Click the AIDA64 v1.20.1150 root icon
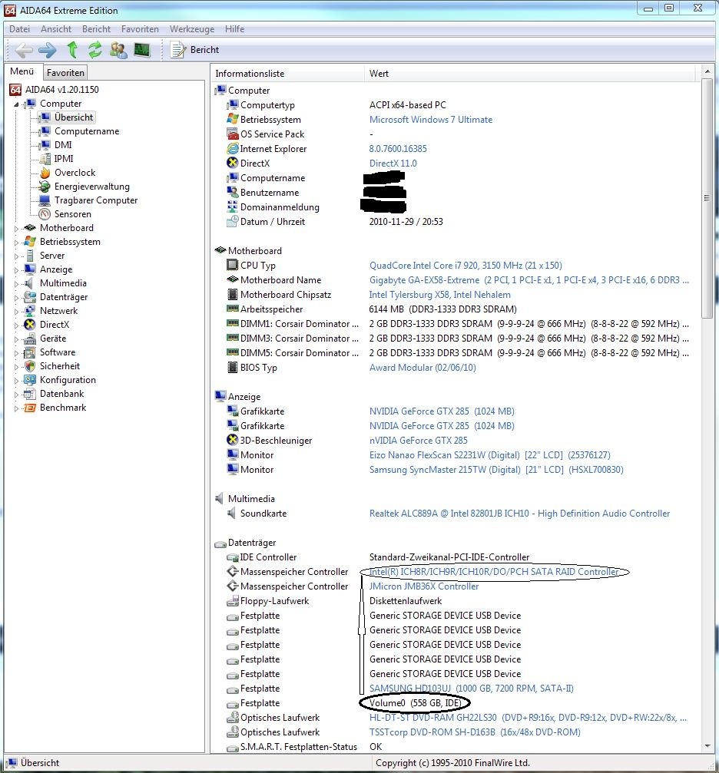 point(16,90)
